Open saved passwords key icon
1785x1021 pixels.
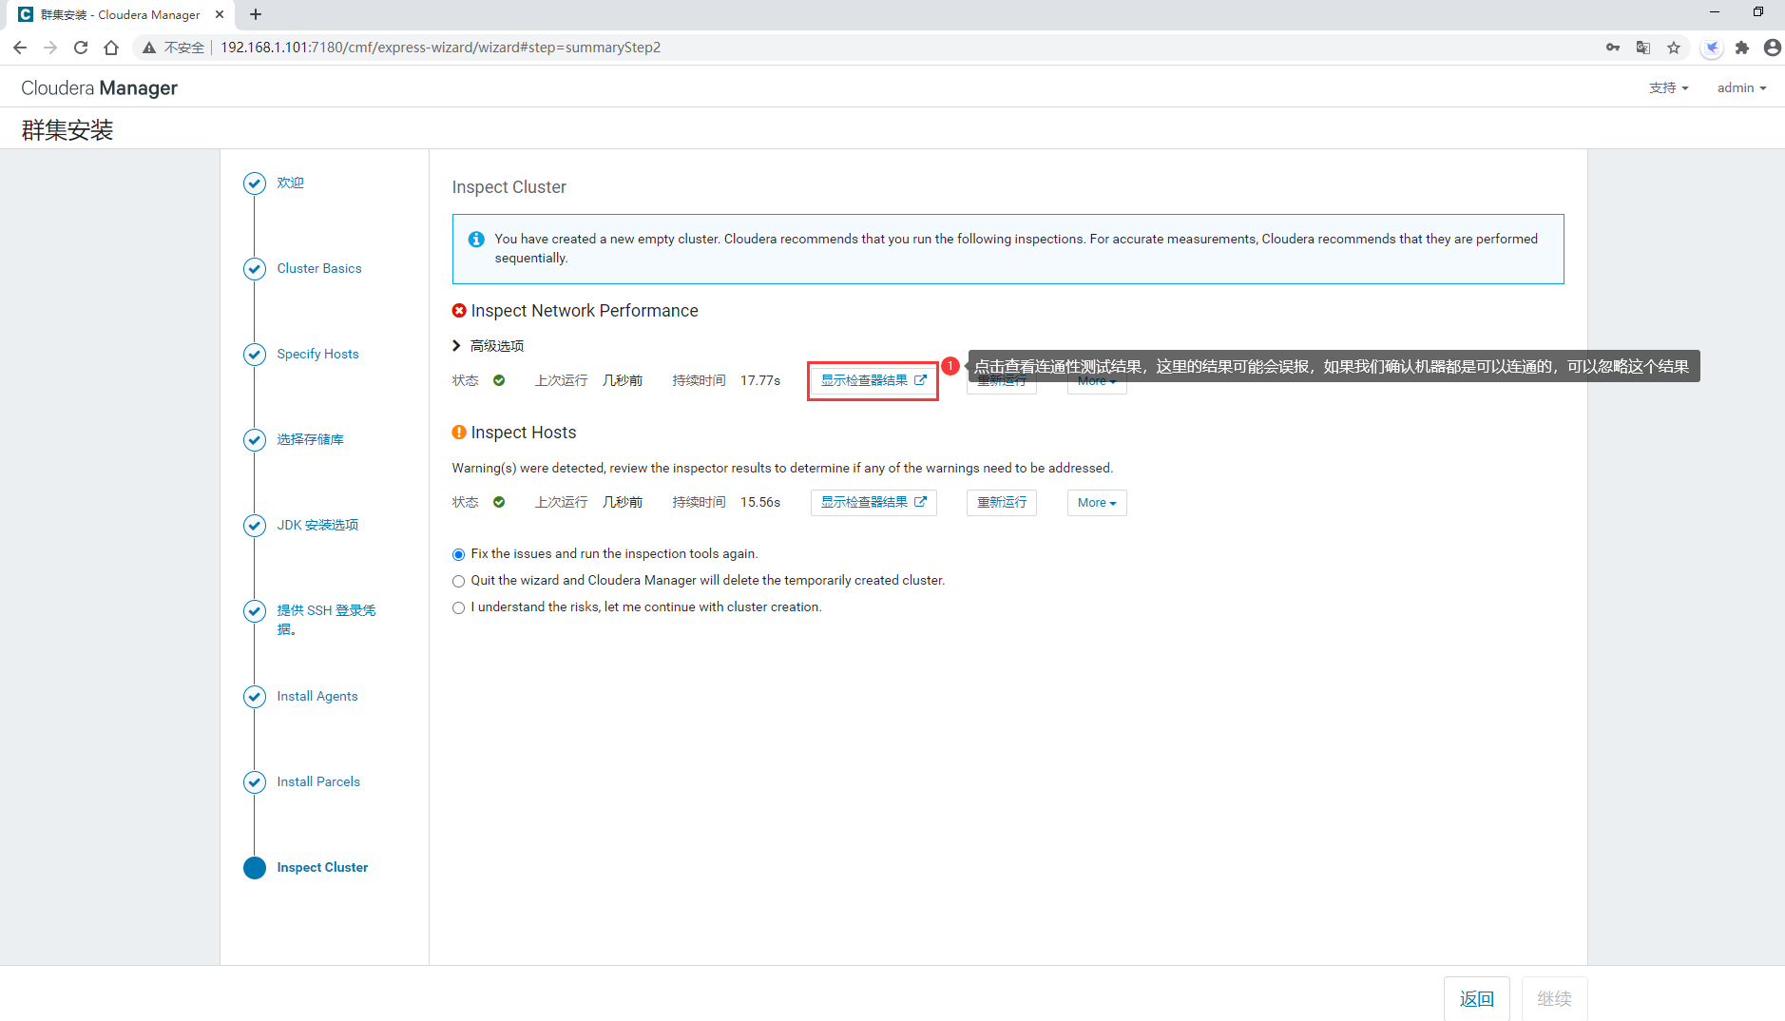click(1613, 48)
